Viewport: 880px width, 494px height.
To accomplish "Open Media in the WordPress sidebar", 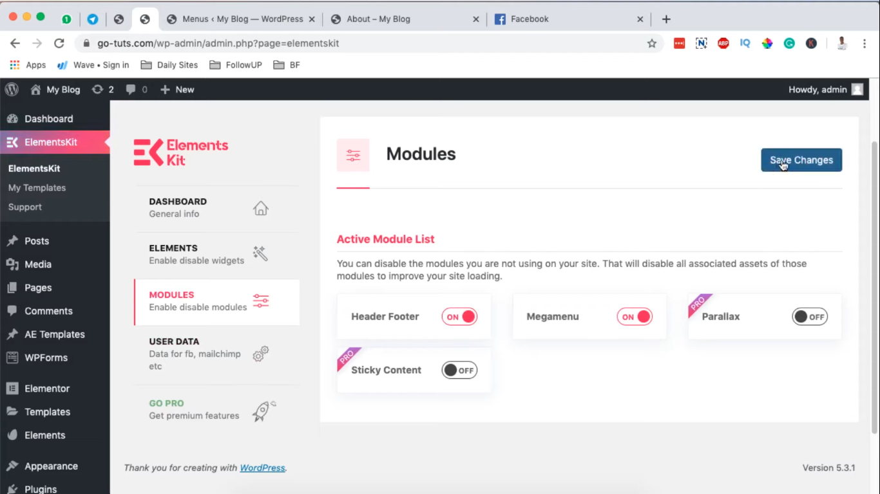I will pyautogui.click(x=55, y=264).
